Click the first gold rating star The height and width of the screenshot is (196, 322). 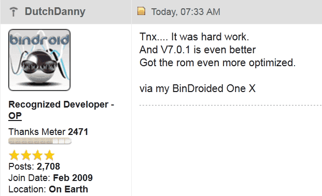point(14,155)
